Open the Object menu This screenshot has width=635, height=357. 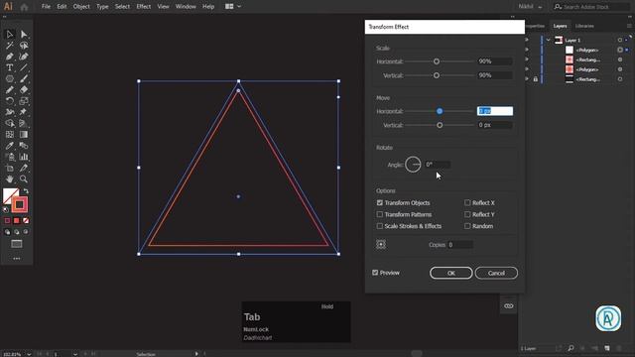pyautogui.click(x=81, y=7)
